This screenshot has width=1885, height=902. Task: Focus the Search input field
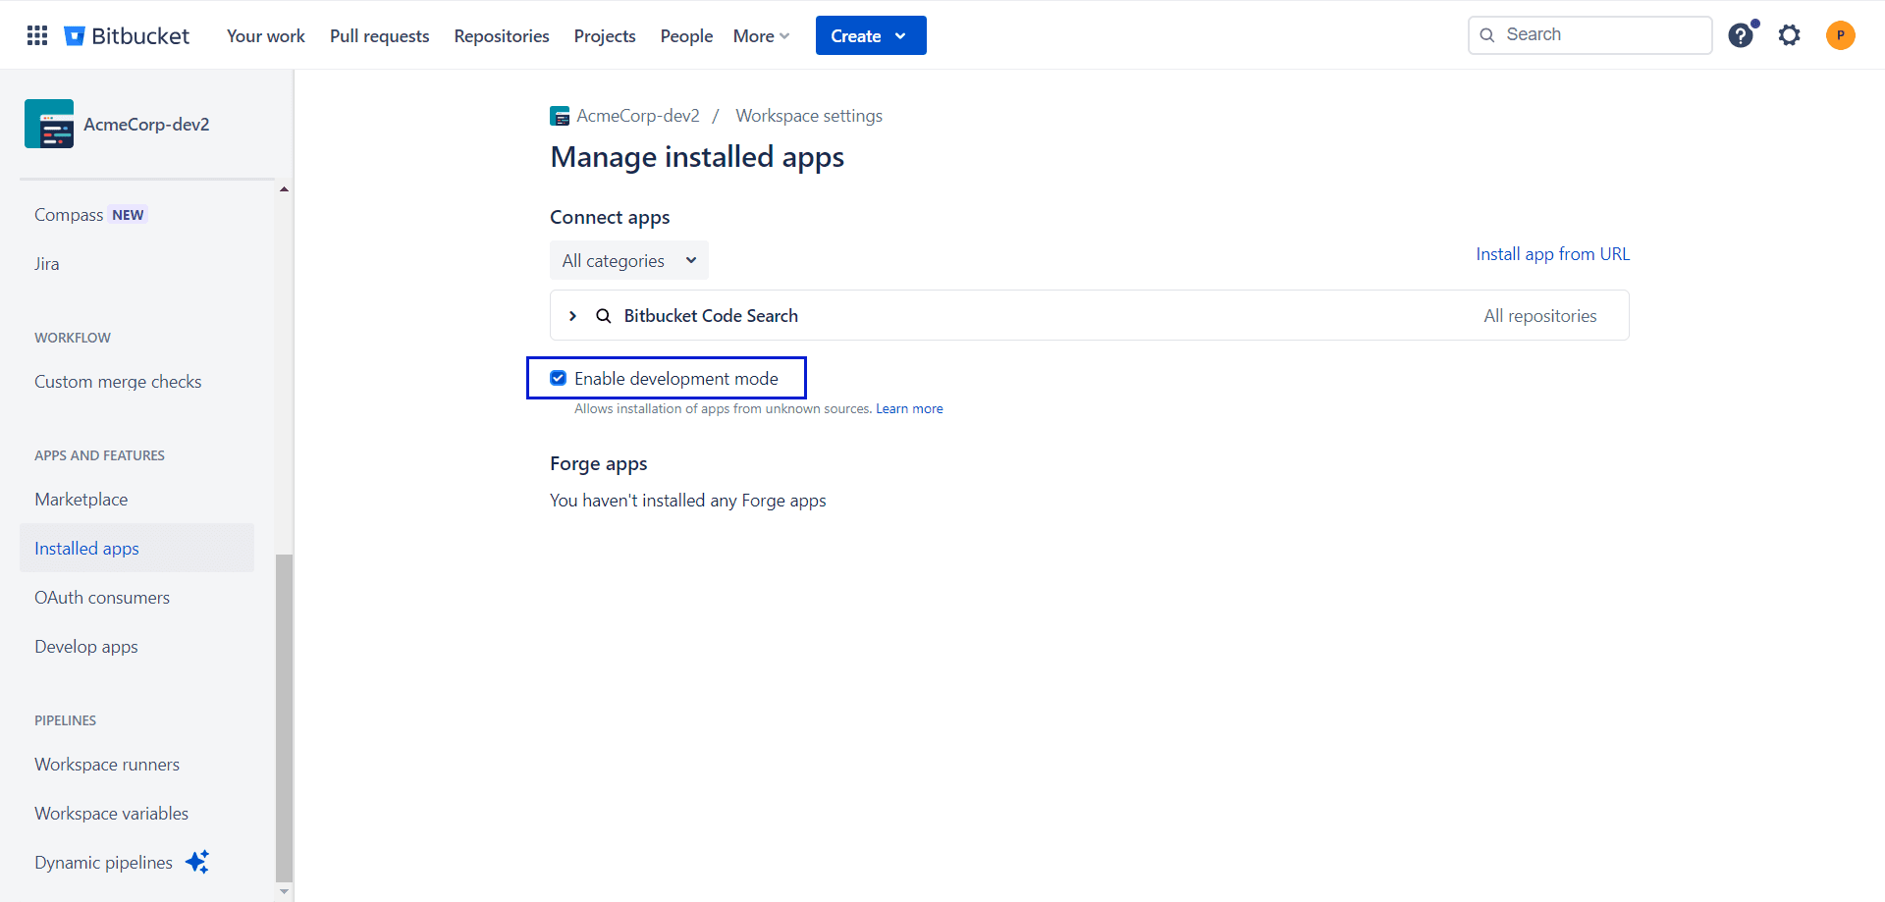tap(1590, 35)
